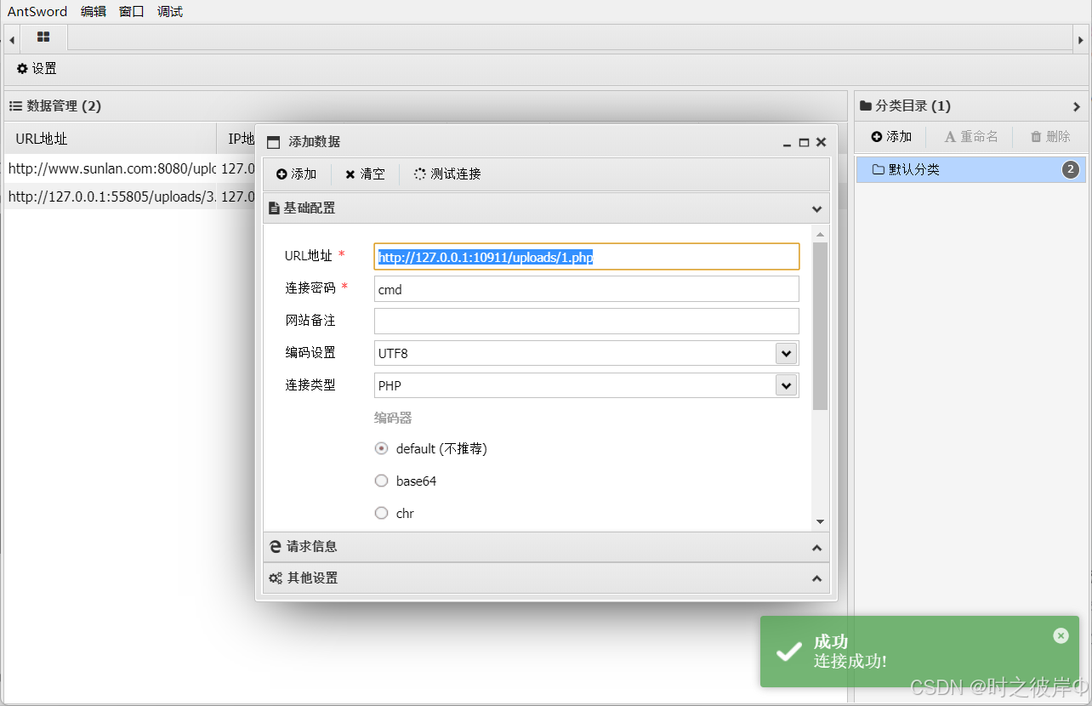Open the 窗口 menu
This screenshot has width=1092, height=706.
tap(132, 12)
